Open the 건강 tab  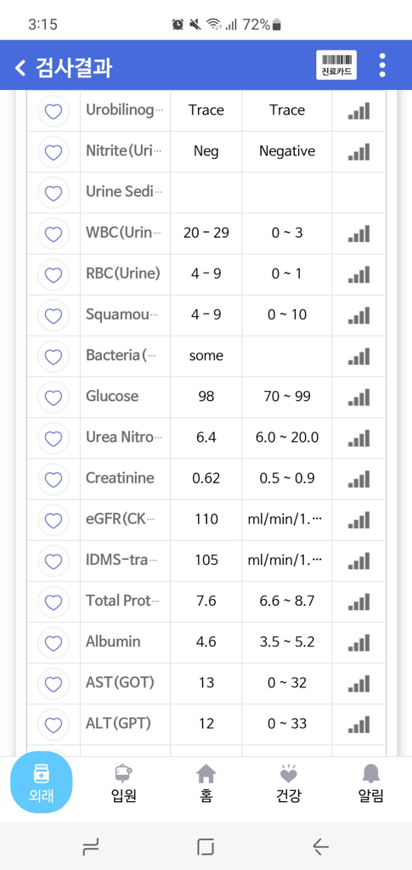tap(288, 783)
